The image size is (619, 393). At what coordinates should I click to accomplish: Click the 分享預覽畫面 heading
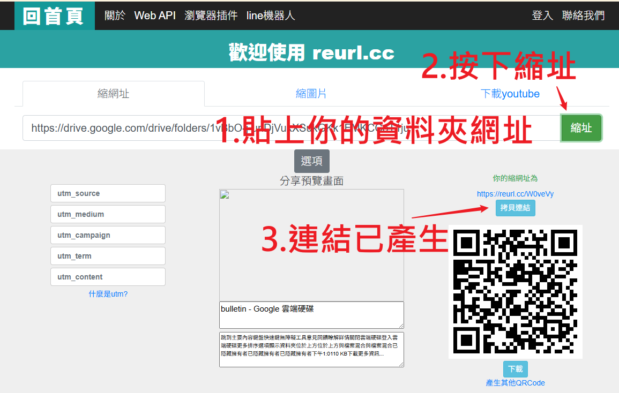[311, 181]
